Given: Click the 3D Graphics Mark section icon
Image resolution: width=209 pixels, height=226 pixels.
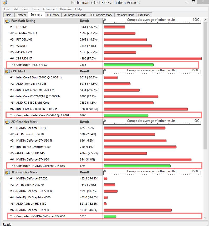Looking at the screenshot, I should [7, 172].
